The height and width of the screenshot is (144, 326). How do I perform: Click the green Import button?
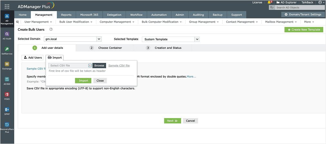pos(83,81)
